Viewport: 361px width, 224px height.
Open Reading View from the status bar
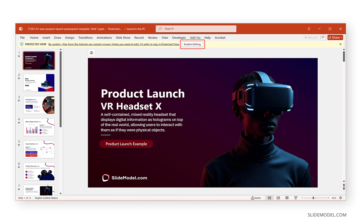pos(287,198)
